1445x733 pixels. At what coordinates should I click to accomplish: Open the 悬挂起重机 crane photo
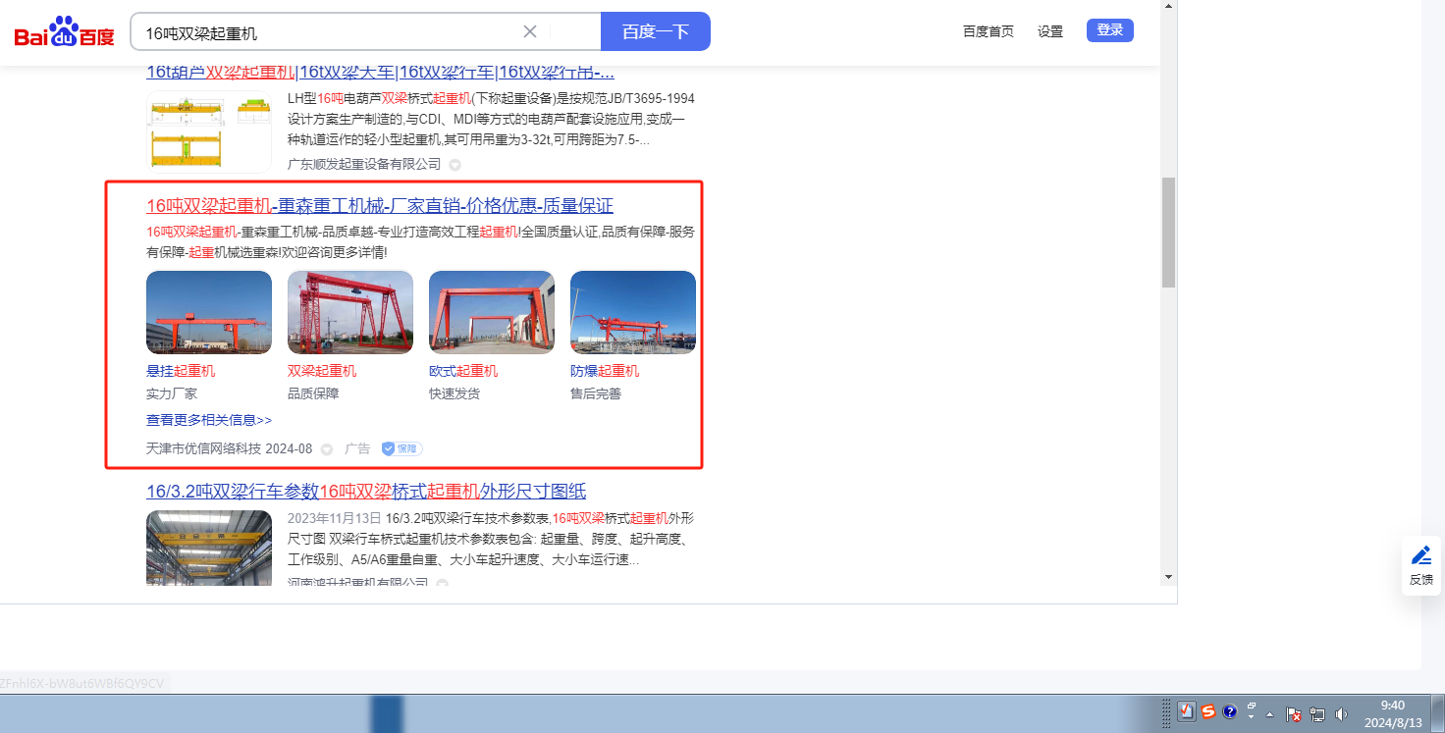209,312
